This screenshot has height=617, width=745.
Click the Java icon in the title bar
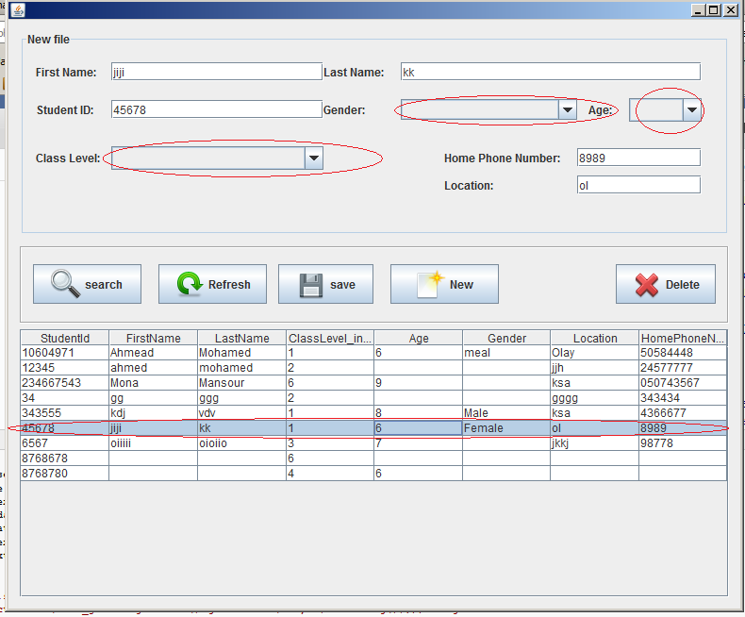(18, 10)
